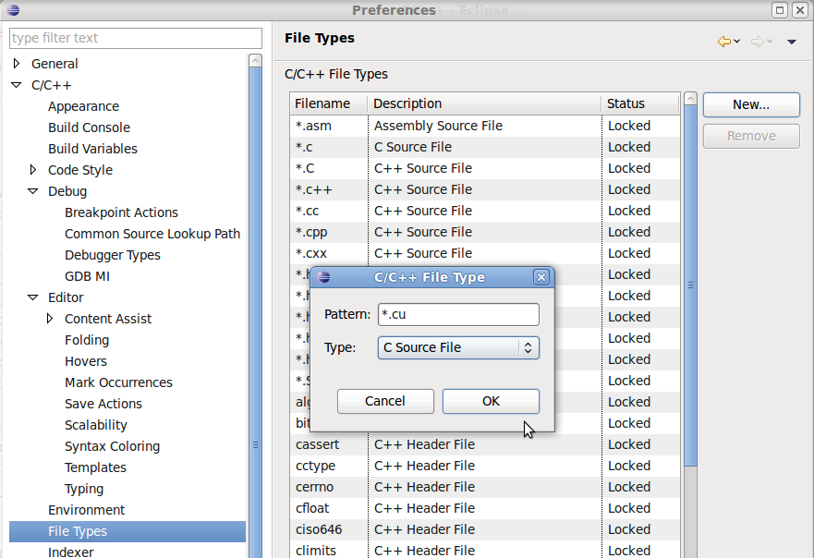Screen dimensions: 814x558
Task: Click the Eclipse icon in the File Type dialog titlebar
Action: [x=323, y=277]
